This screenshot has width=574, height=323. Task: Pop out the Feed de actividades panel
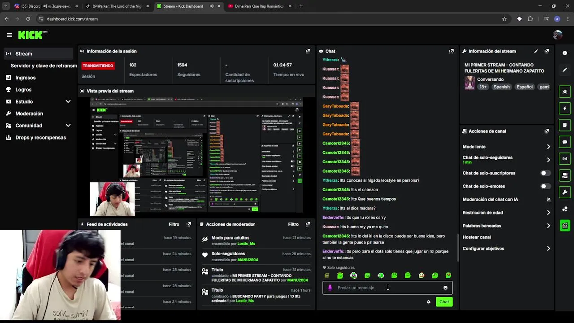(x=189, y=224)
